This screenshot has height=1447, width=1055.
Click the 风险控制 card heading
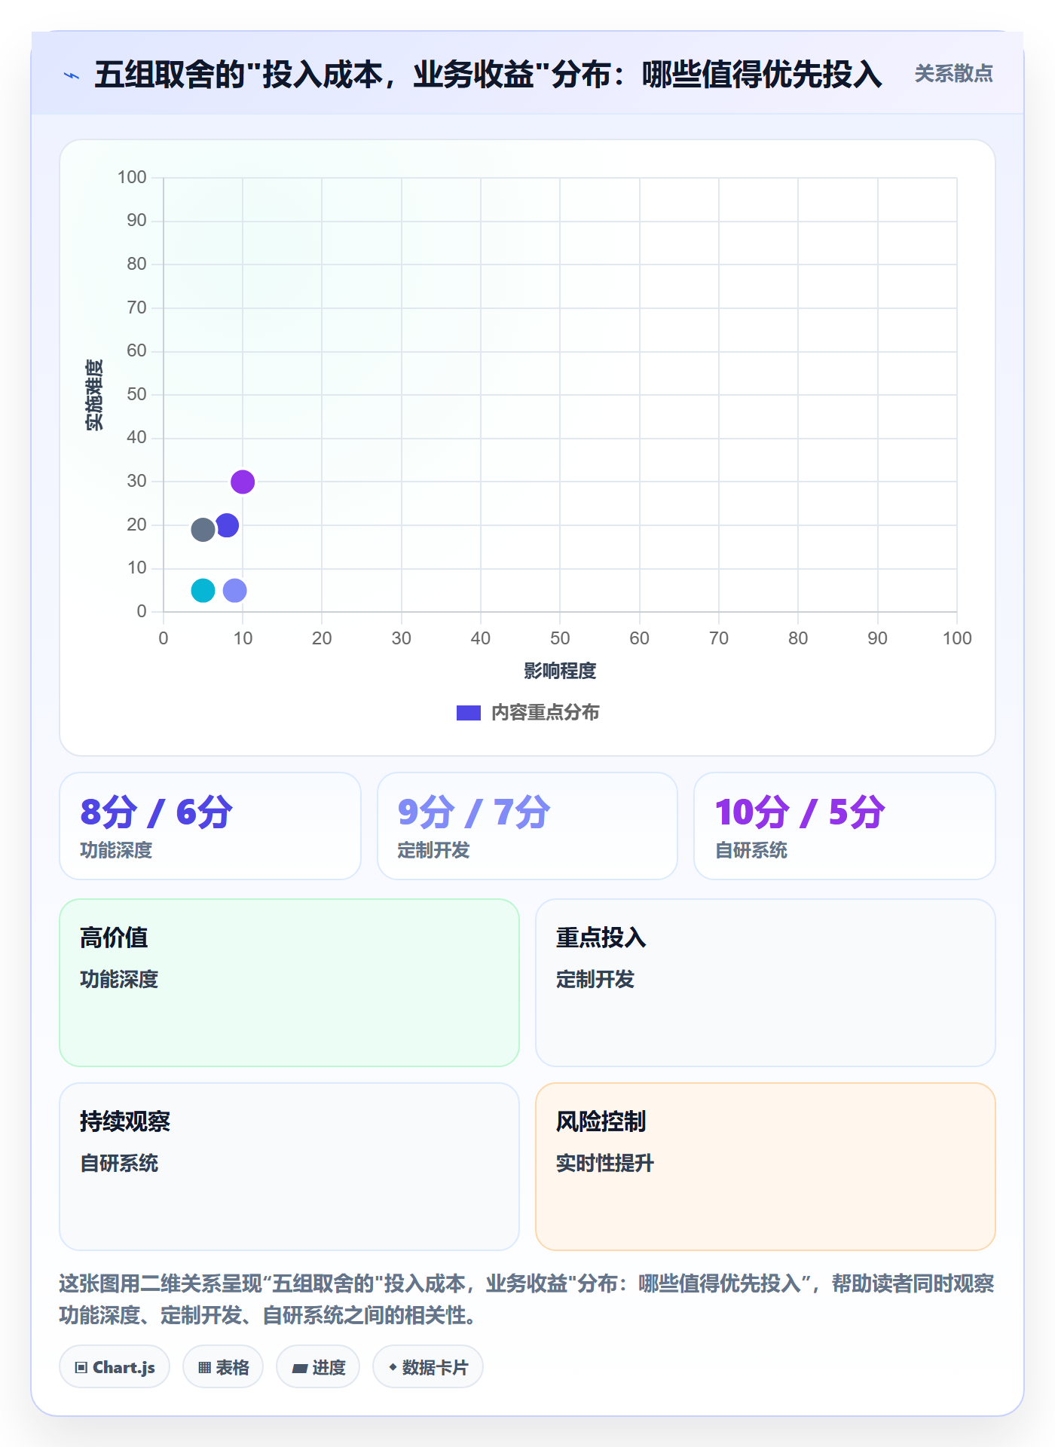coord(601,1121)
